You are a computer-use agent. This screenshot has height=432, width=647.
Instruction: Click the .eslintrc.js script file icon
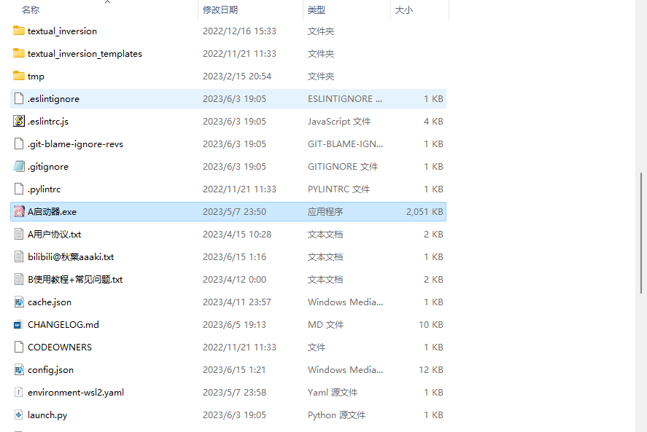[x=18, y=121]
